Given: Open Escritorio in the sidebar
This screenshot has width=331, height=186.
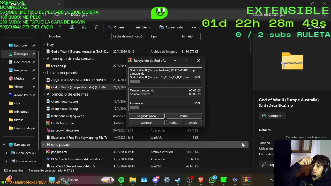Looking at the screenshot, I should [20, 45].
